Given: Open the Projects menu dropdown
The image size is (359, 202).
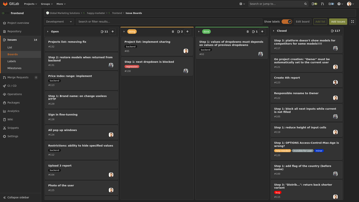Looking at the screenshot, I should click(x=30, y=4).
